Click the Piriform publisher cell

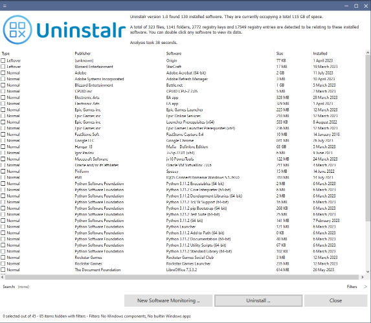(x=82, y=171)
